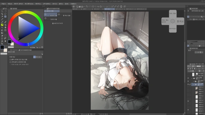Click the cream sub color swatch in tool palette
This screenshot has width=205, height=115.
5,50
